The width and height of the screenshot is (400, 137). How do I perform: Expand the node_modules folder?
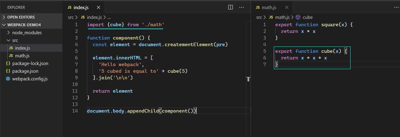[x=9, y=33]
